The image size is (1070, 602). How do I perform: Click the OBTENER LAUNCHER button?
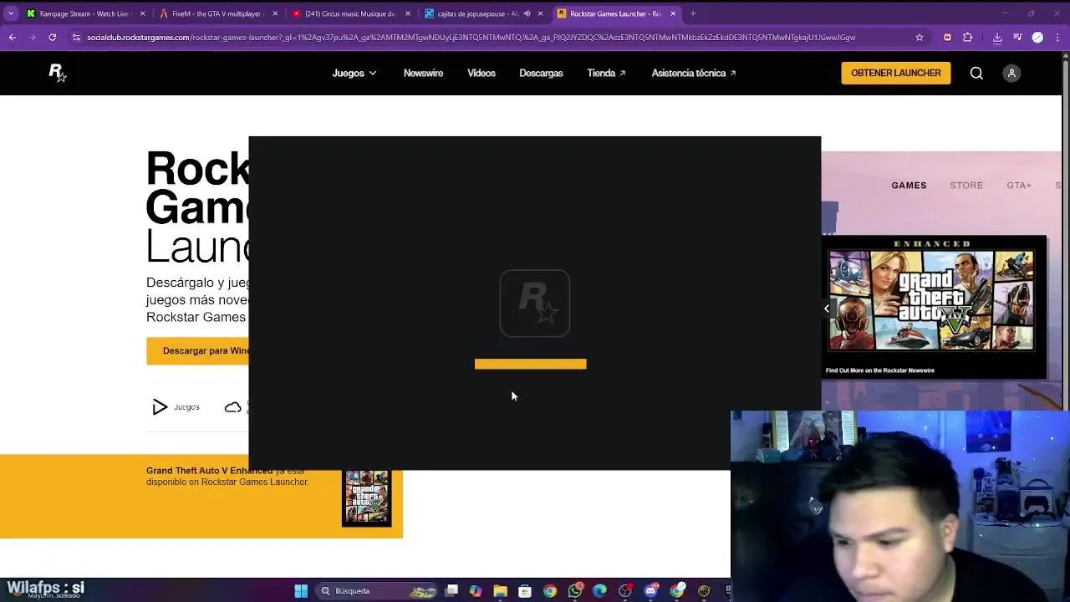click(895, 74)
